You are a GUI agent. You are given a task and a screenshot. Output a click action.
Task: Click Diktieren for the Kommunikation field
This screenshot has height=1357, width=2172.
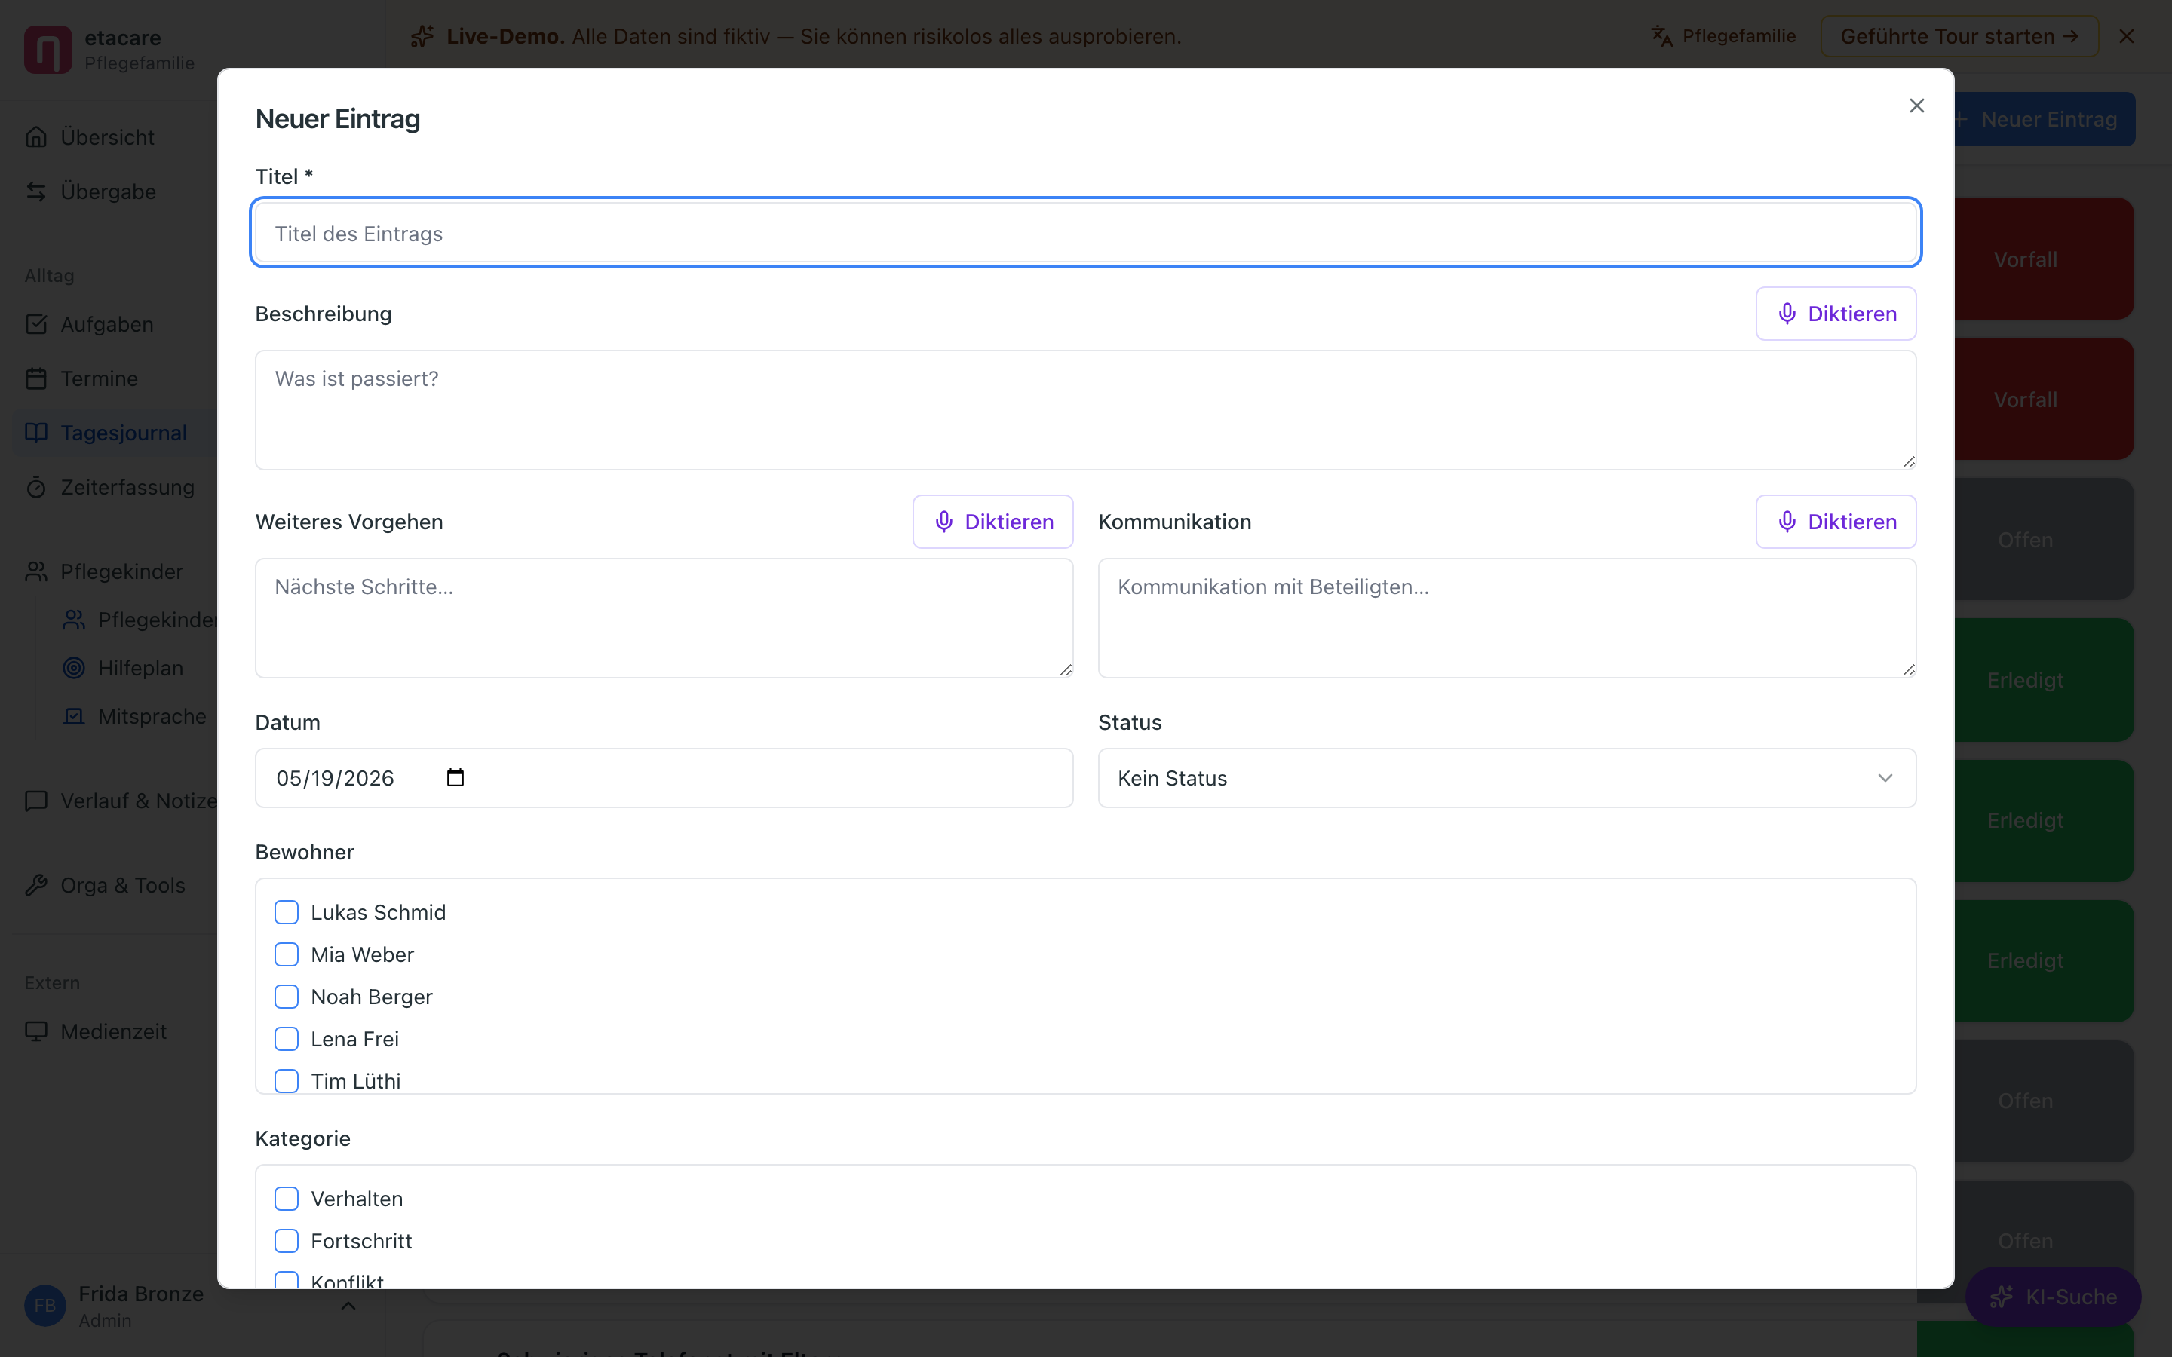point(1836,522)
